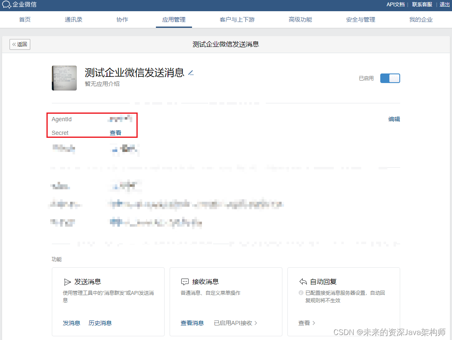Click 查看消息 link
Viewport: 452px width, 340px height.
[x=192, y=323]
